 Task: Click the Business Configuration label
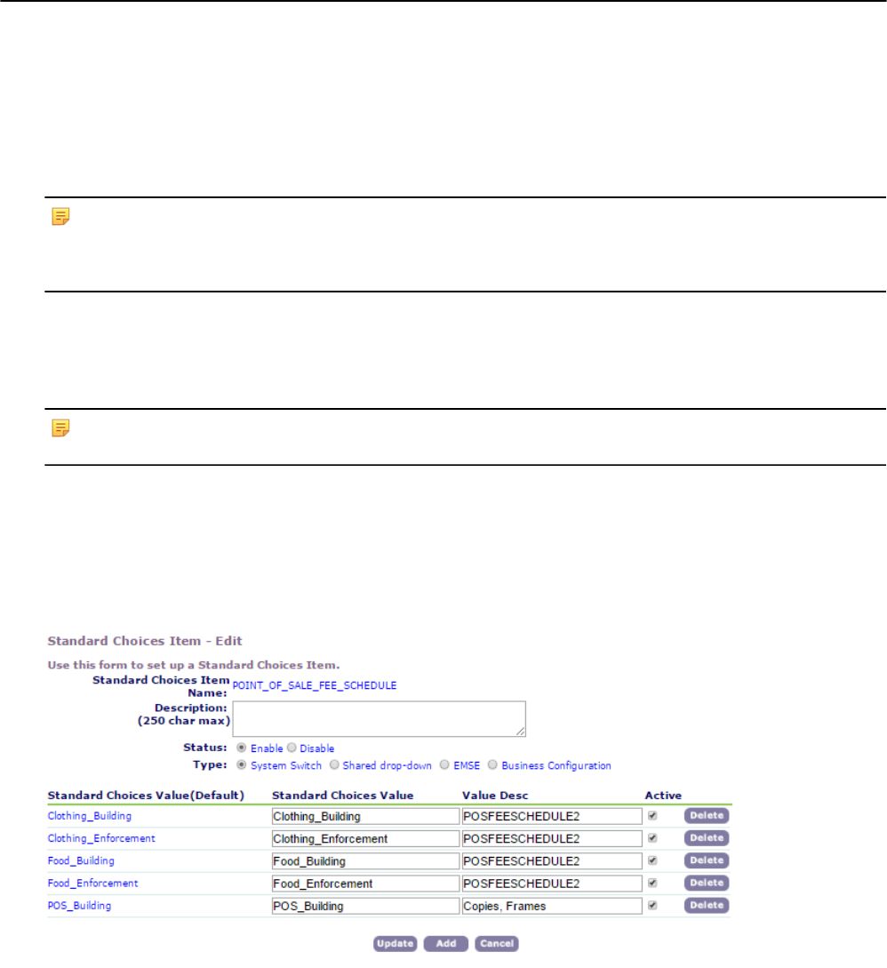click(x=556, y=765)
